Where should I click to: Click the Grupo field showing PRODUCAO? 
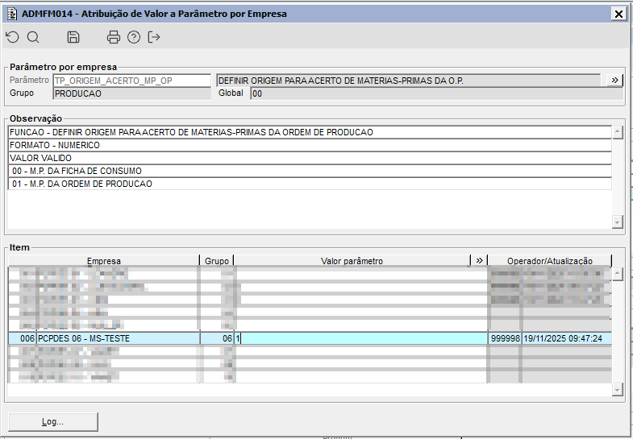pyautogui.click(x=131, y=93)
